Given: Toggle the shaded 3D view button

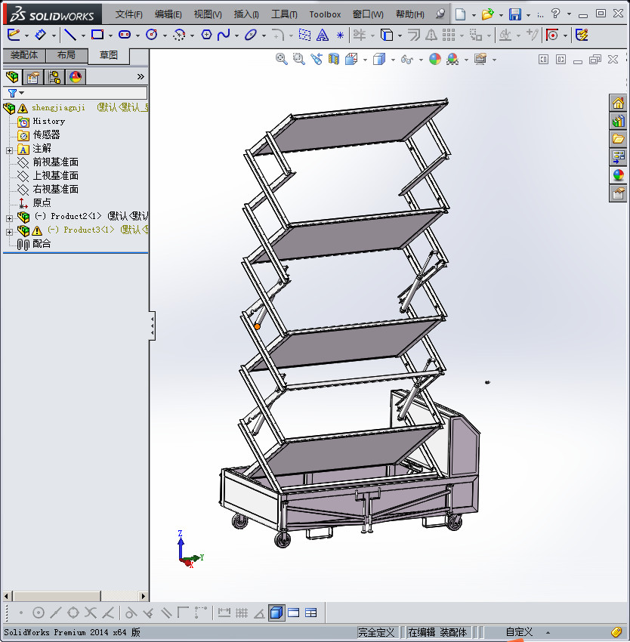Looking at the screenshot, I should coord(277,613).
